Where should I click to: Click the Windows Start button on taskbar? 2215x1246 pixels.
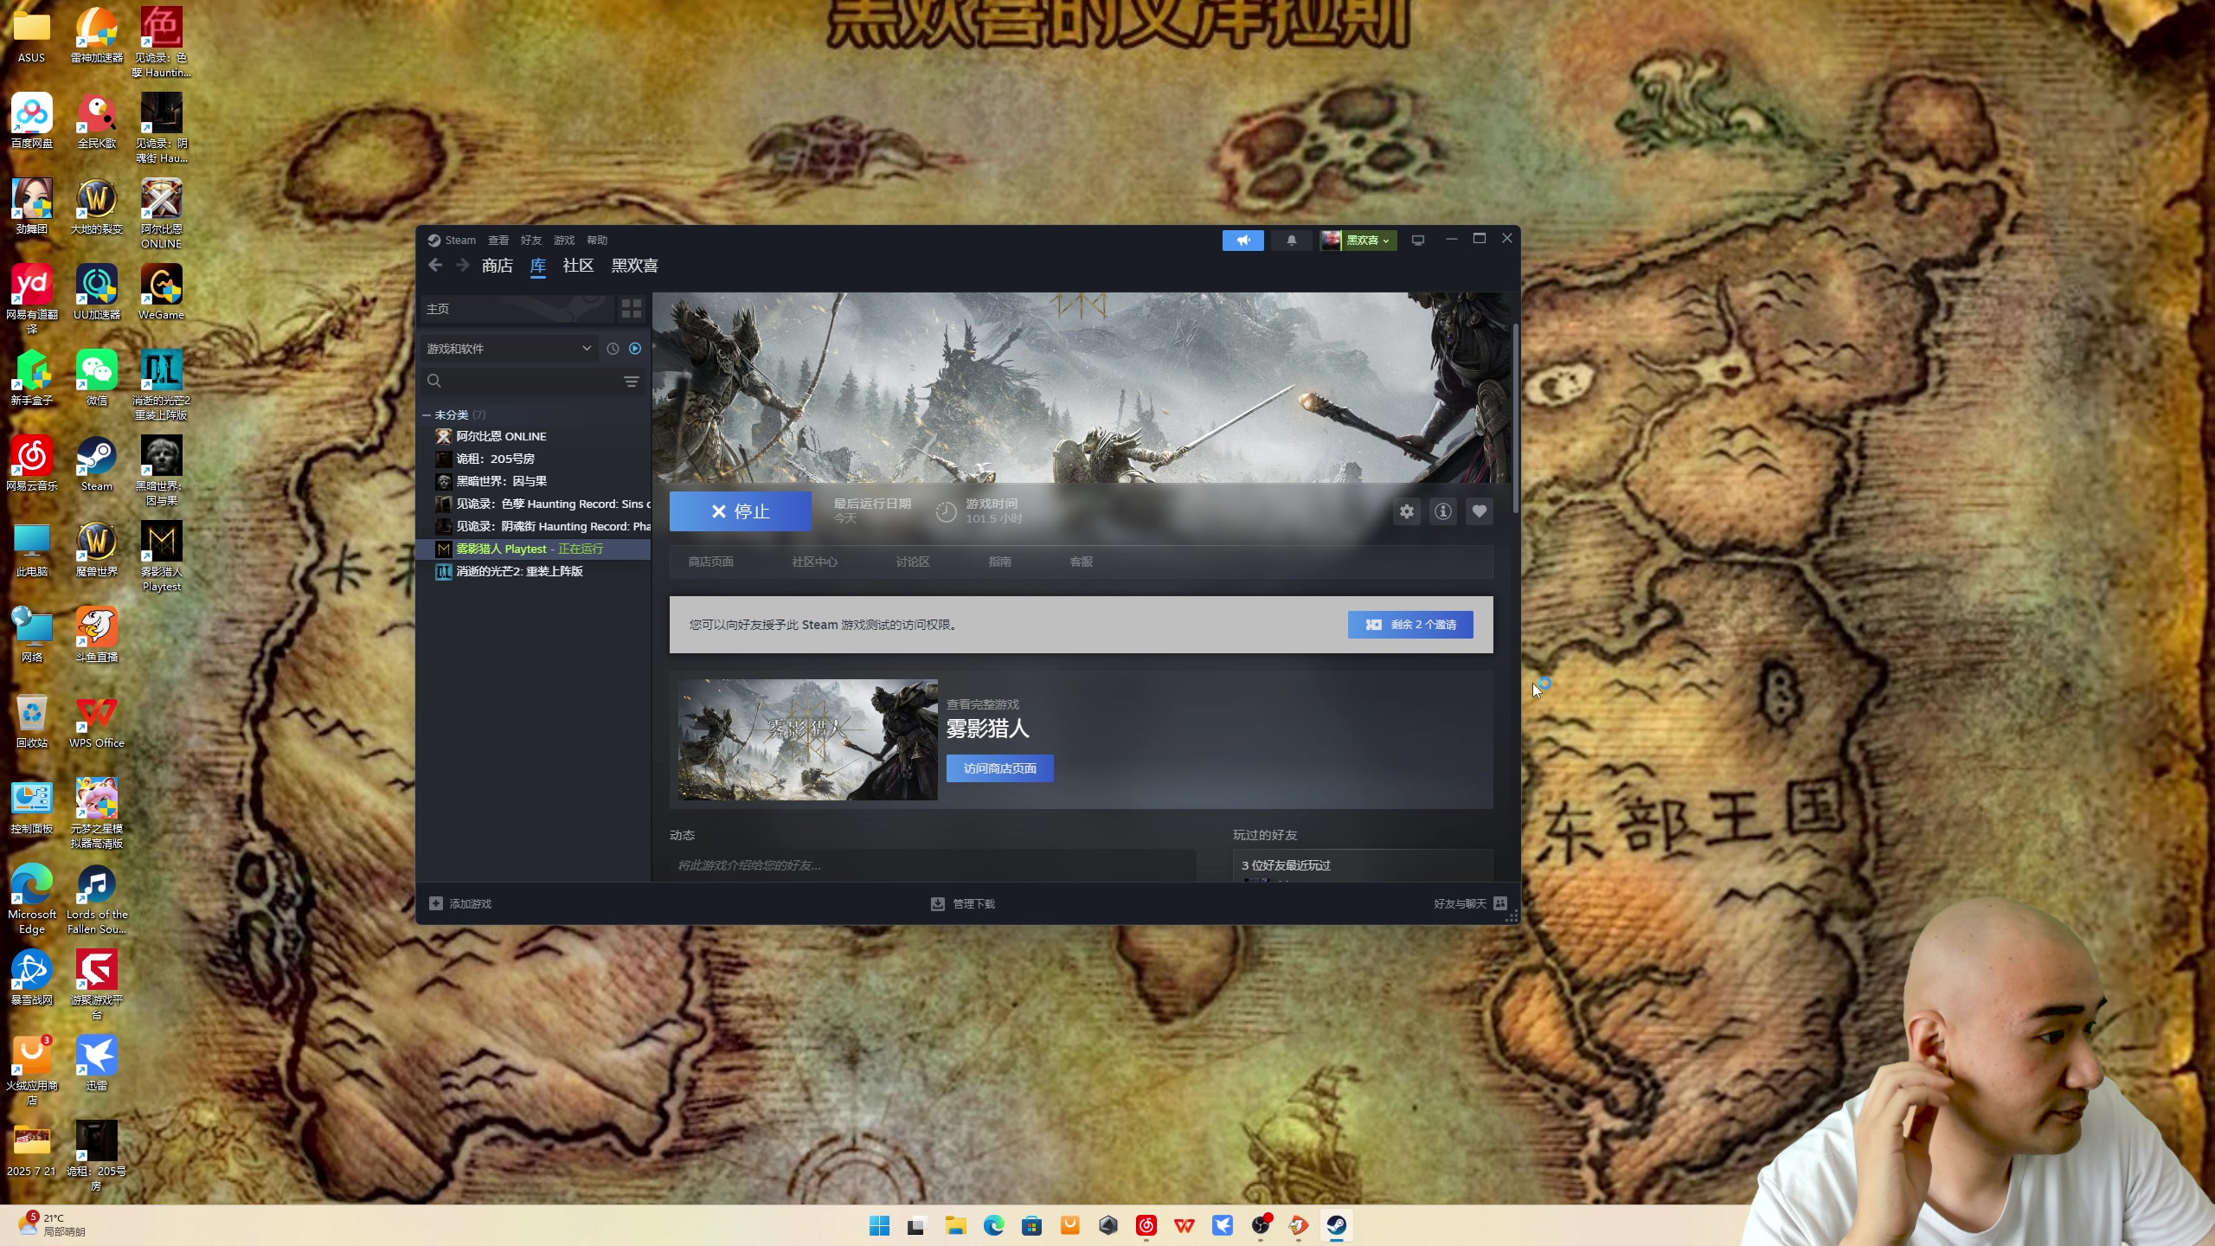[879, 1225]
